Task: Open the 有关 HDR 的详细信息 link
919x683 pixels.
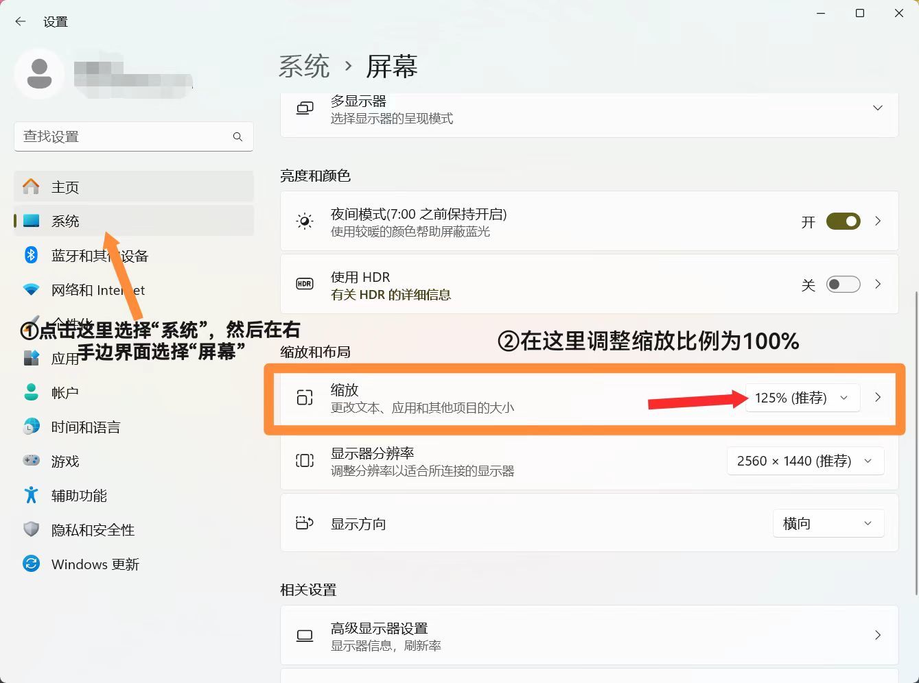Action: pos(391,295)
